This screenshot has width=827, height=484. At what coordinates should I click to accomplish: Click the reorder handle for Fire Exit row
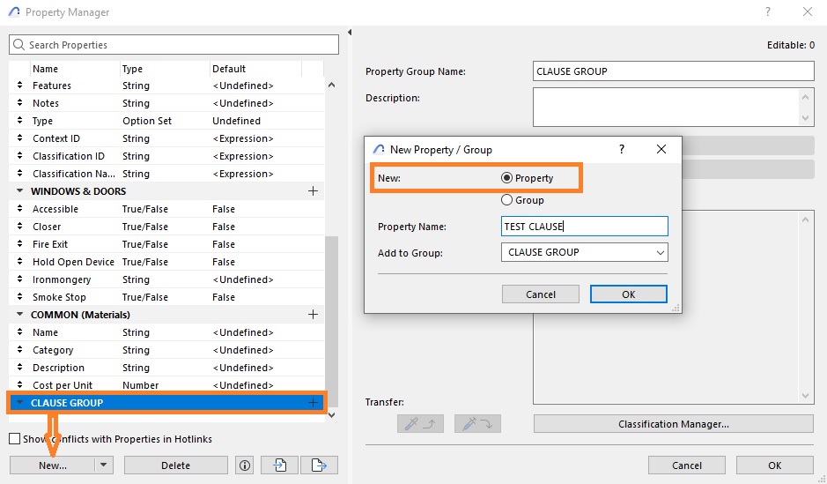coord(19,244)
